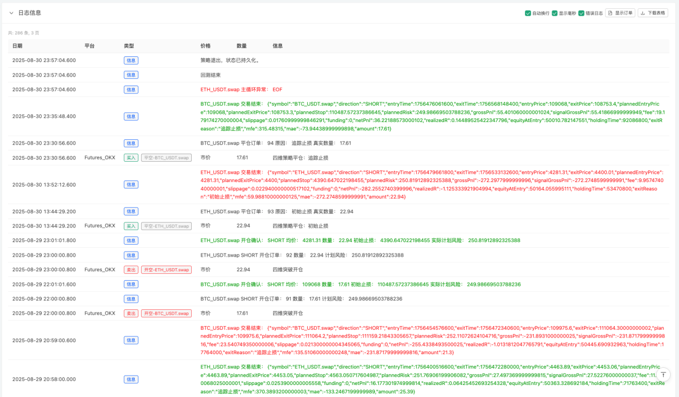Toggle the 错误日志 checkbox
Image resolution: width=679 pixels, height=397 pixels.
(x=581, y=13)
